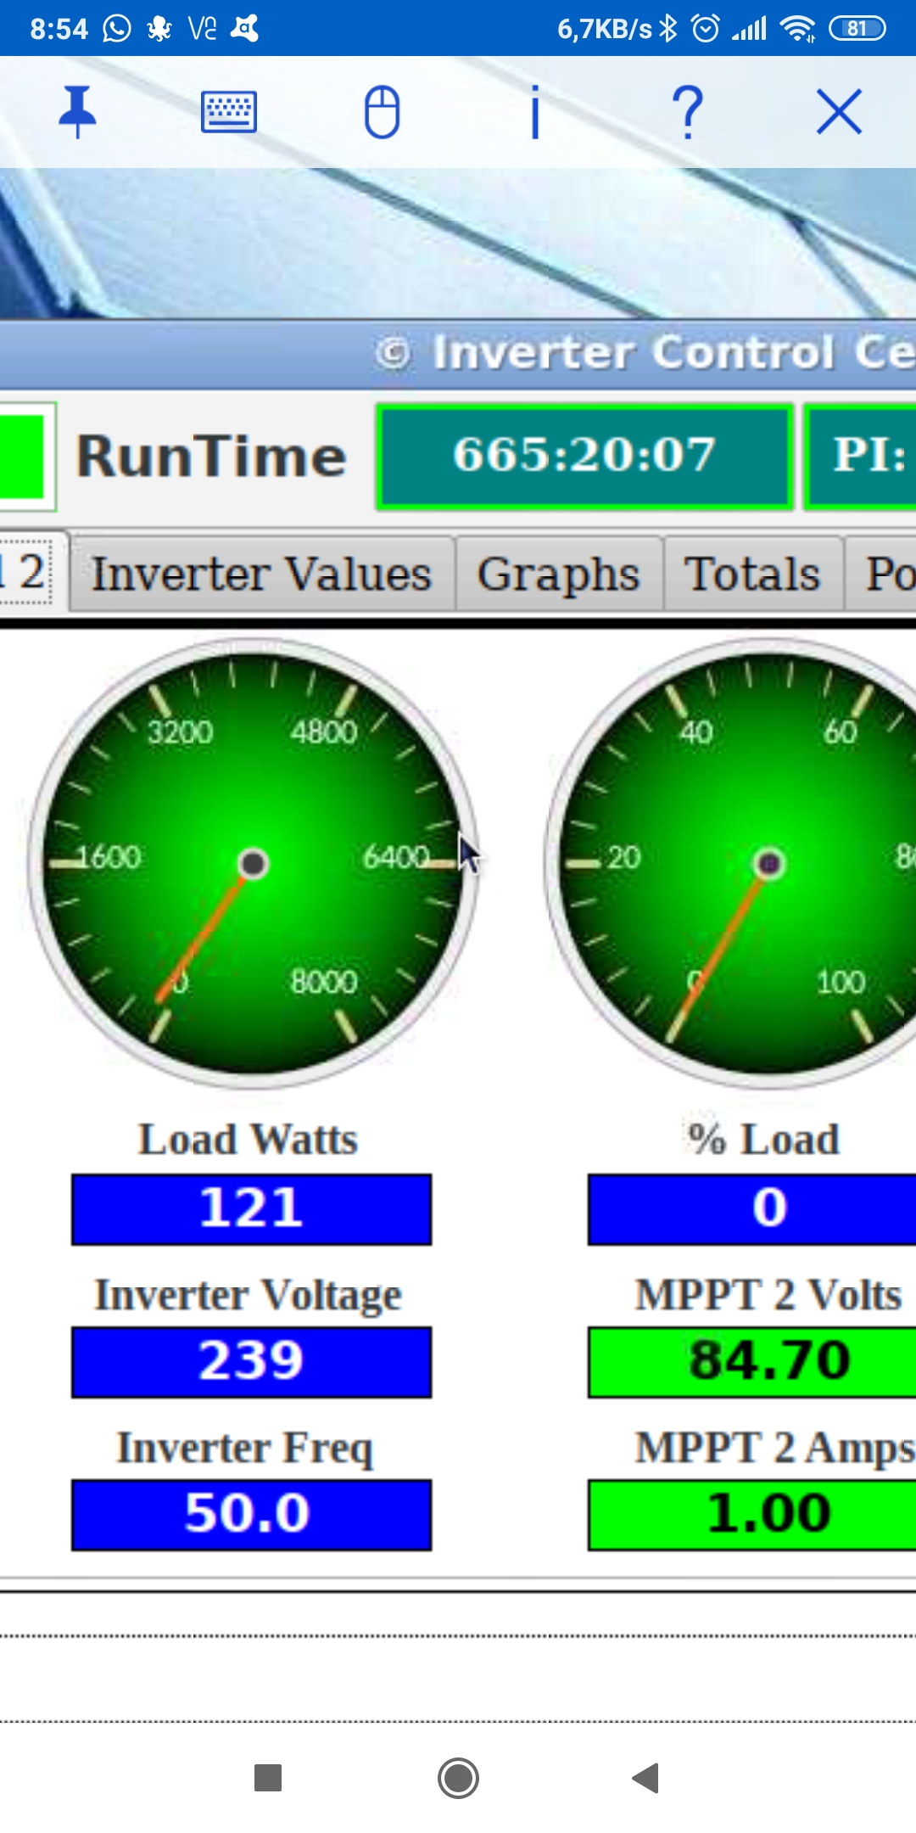Click the Load Watts label
916x1833 pixels.
(248, 1139)
